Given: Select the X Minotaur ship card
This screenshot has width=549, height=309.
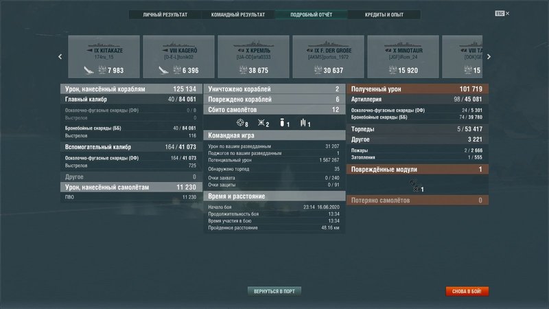Looking at the screenshot, I should click(403, 56).
